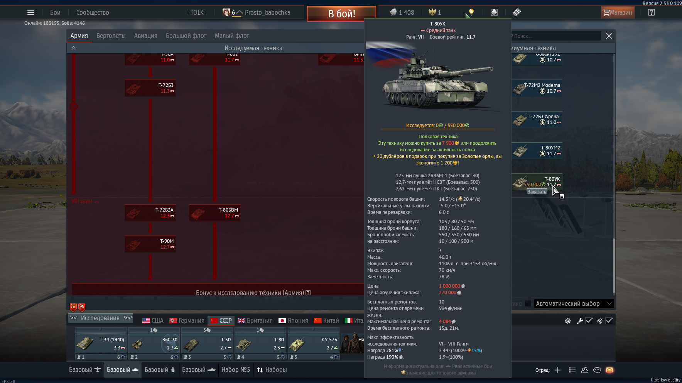Open the hamburger main menu
The height and width of the screenshot is (383, 682).
click(x=31, y=12)
